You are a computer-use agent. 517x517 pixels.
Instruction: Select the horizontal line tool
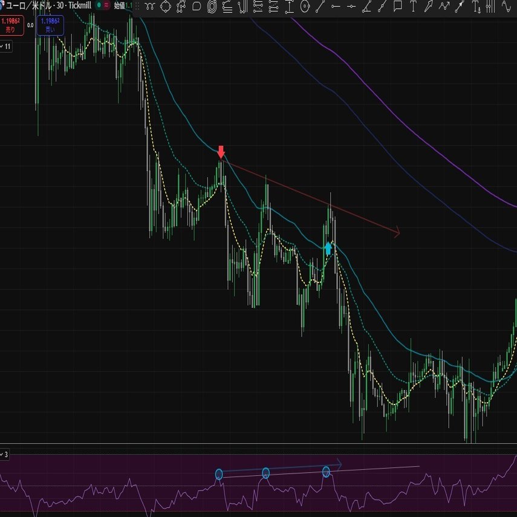click(351, 6)
